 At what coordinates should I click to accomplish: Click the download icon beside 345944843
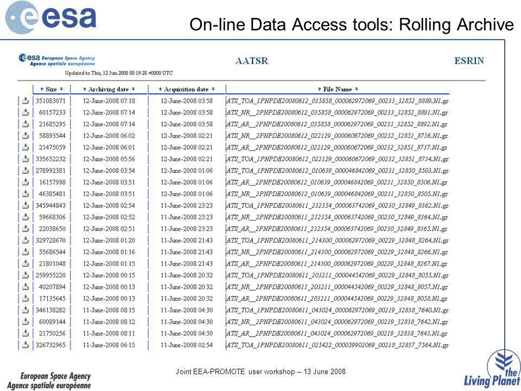pyautogui.click(x=26, y=205)
